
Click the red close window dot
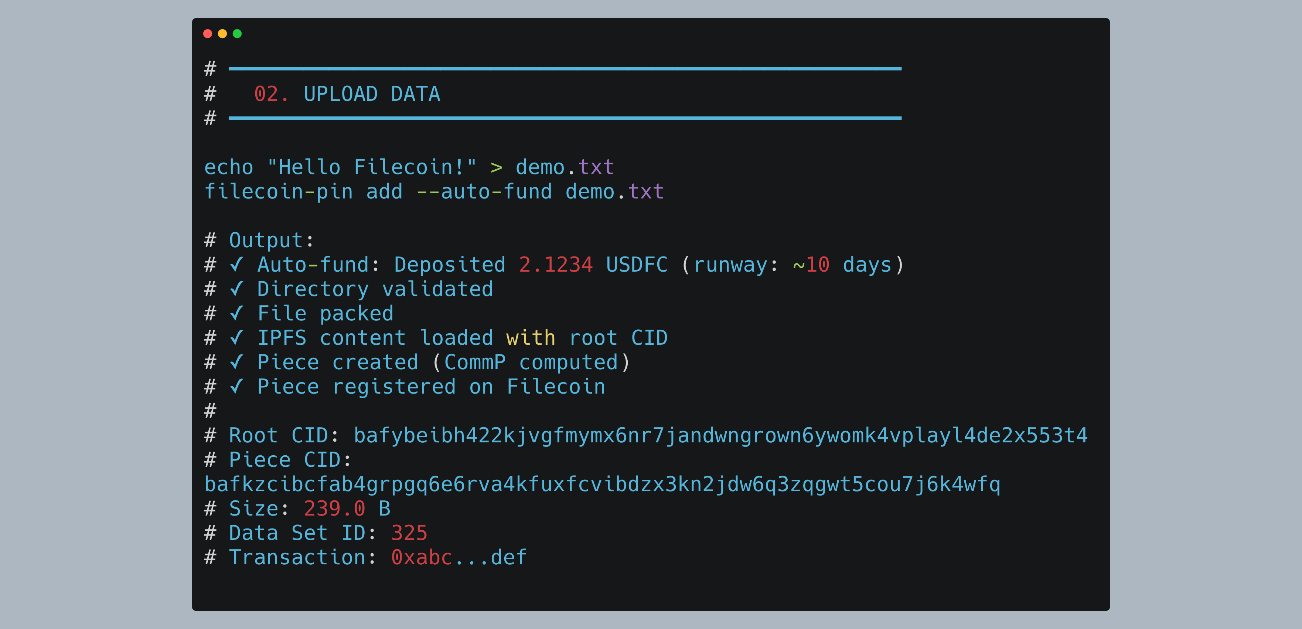coord(207,34)
